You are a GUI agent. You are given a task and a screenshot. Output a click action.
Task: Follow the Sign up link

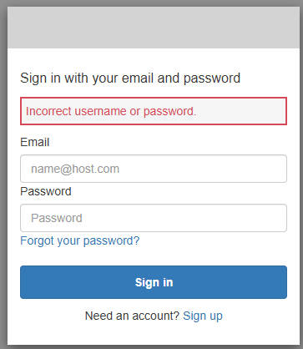point(203,316)
